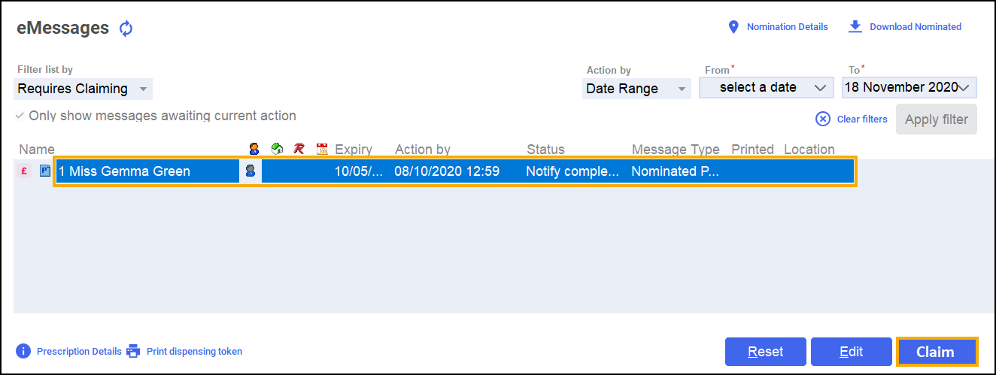Sort by the Message Type column header

(x=675, y=150)
